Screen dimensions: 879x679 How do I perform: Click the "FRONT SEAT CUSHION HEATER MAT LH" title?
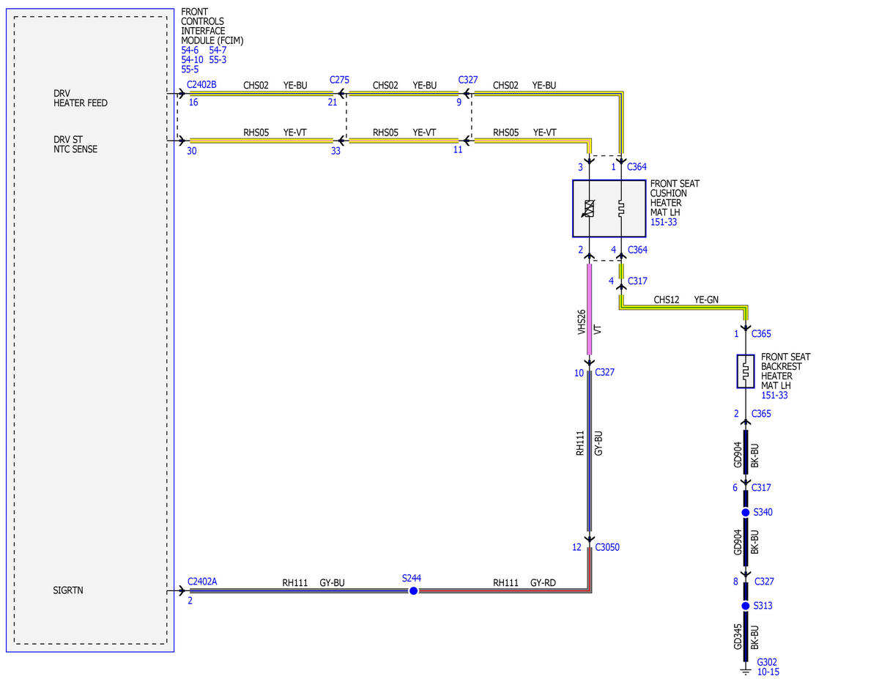pos(675,198)
